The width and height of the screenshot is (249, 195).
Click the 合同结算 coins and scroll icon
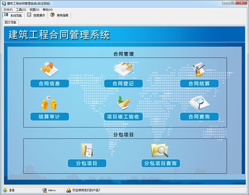pyautogui.click(x=198, y=69)
